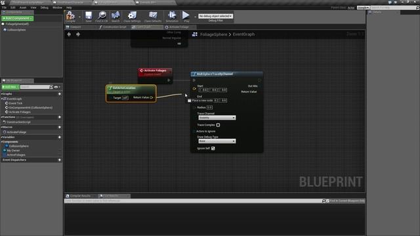Click the Add New button in My Blueprint
The image size is (420, 236).
pyautogui.click(x=10, y=87)
